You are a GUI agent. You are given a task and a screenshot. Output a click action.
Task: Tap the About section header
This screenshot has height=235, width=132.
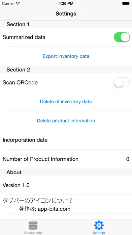click(14, 172)
